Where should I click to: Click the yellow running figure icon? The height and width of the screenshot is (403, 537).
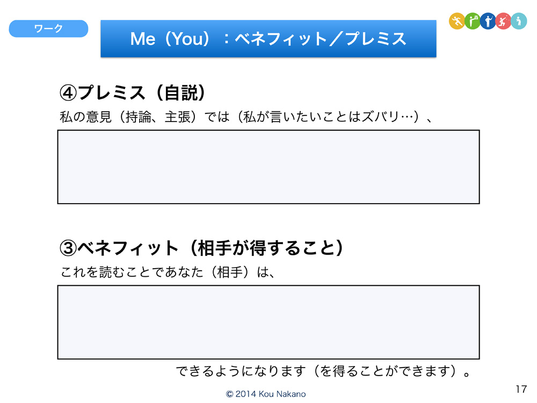[456, 21]
